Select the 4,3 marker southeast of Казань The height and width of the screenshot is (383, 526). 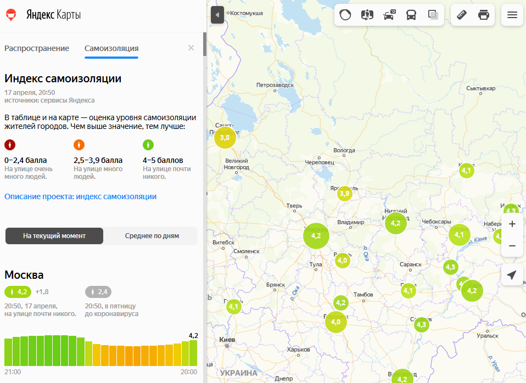point(451,267)
